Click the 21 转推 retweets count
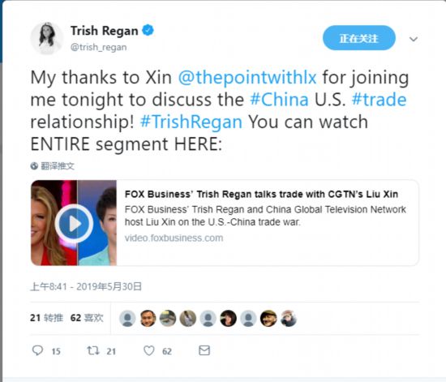Screen dimensions: 446x382 [46, 318]
